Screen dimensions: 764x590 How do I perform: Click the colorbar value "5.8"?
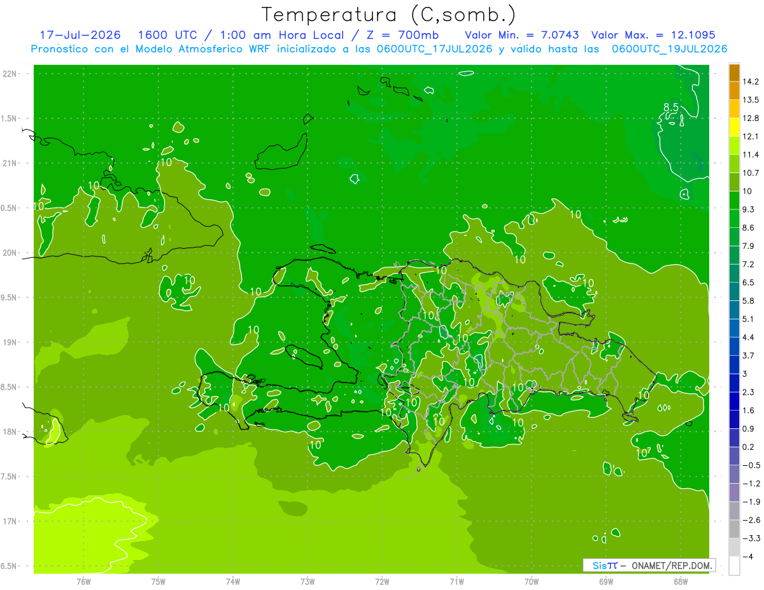749,300
